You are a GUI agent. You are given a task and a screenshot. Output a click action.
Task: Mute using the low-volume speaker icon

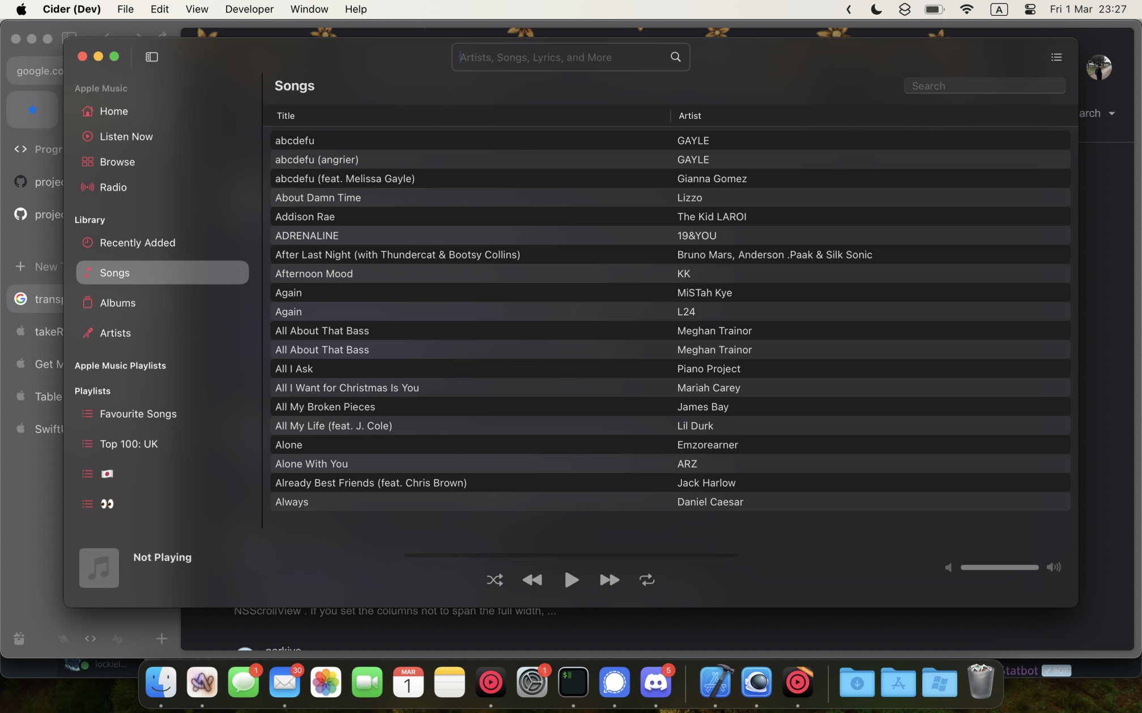click(x=948, y=568)
